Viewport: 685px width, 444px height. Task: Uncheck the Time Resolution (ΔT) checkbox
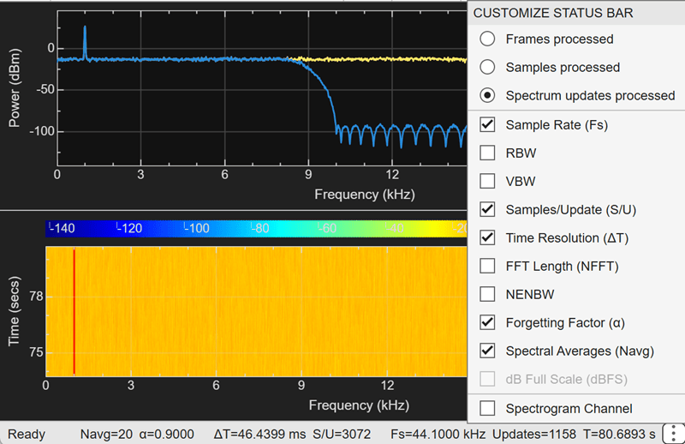pos(487,237)
